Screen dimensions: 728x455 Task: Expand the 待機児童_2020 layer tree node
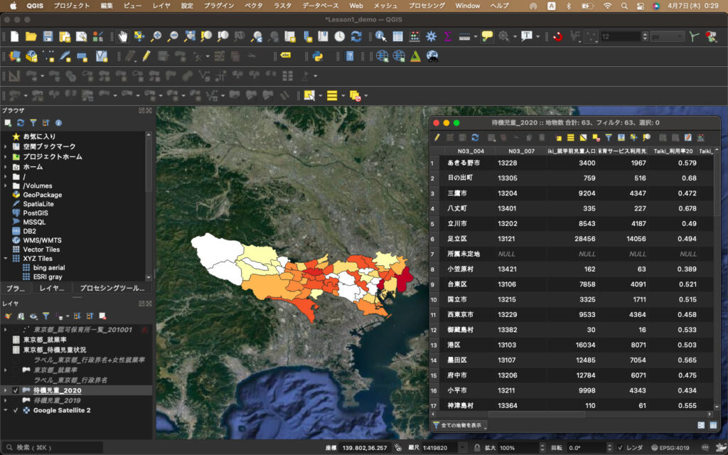pos(6,390)
